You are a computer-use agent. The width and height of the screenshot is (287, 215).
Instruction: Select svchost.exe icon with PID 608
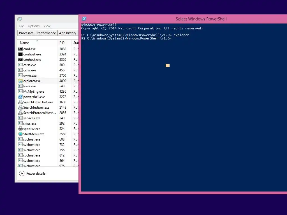point(20,139)
